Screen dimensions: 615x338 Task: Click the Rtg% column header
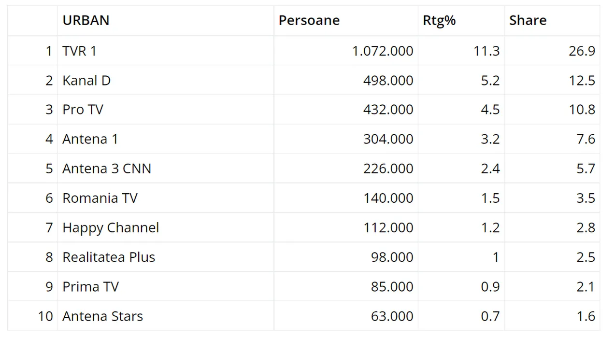pos(439,20)
